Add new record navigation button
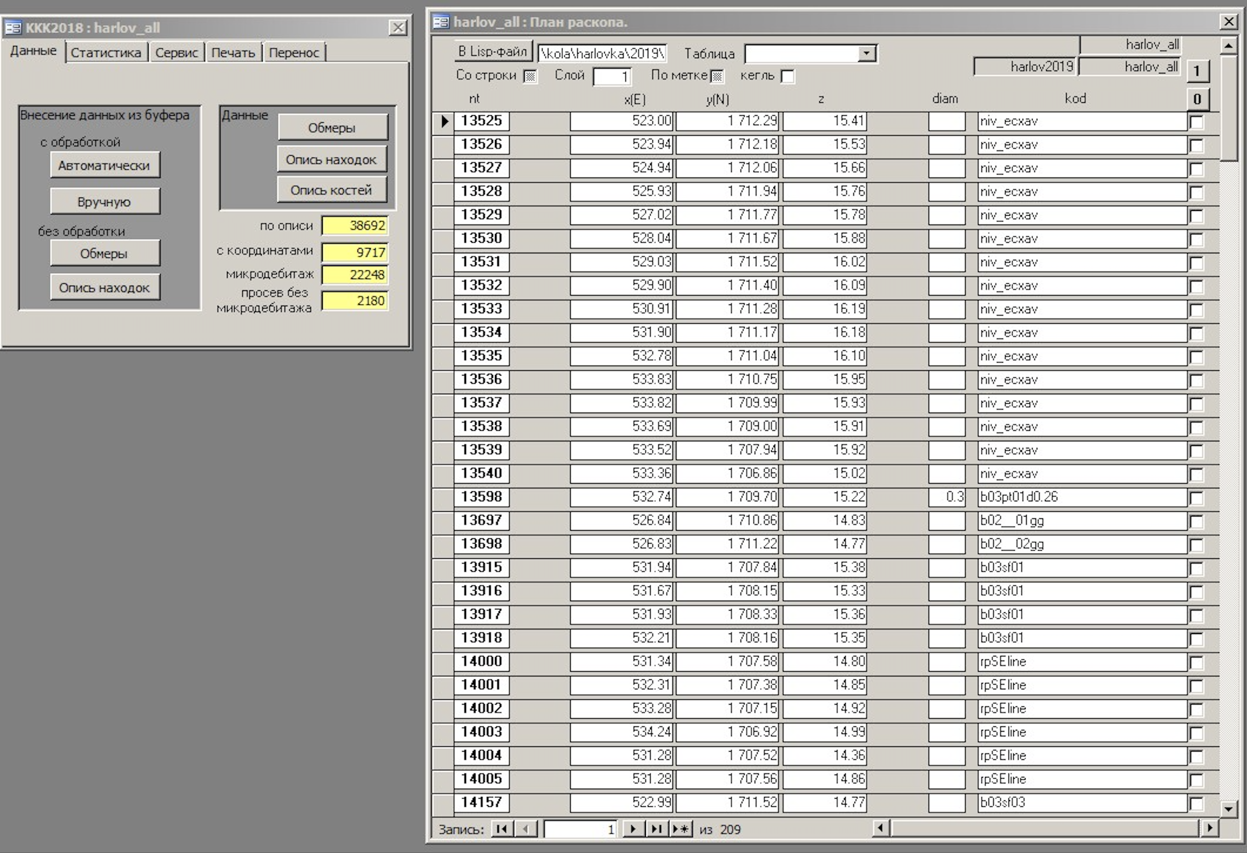 681,829
